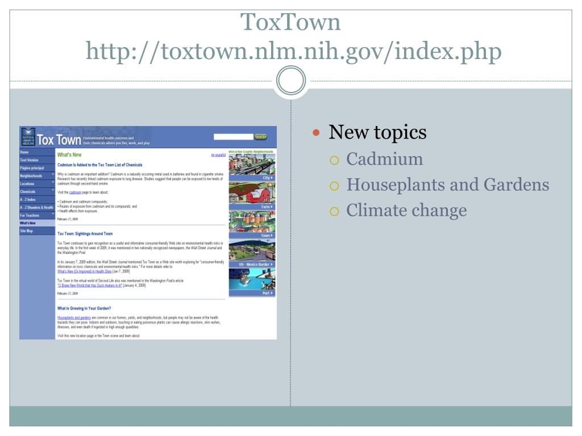Click the Cadmium sub-bullet on the slide
Image resolution: width=582 pixels, height=436 pixels.
coord(385,159)
